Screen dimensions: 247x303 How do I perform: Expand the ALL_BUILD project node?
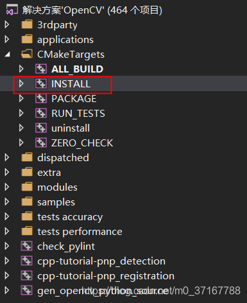pos(21,69)
